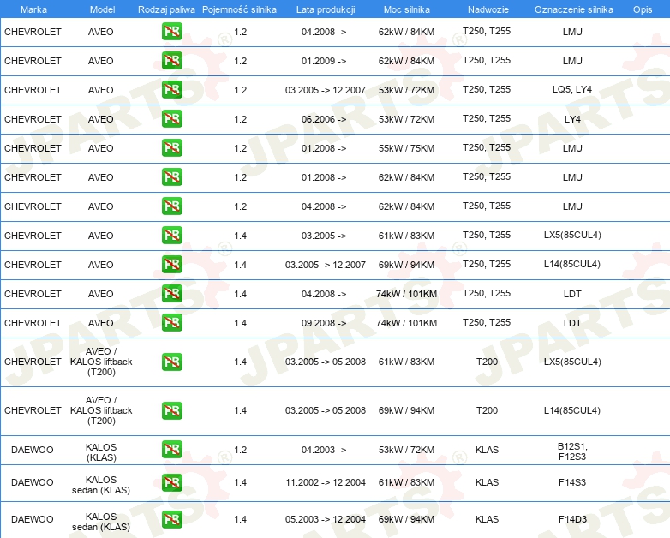
Task: Click the Lata produkcji column header
Action: [326, 9]
